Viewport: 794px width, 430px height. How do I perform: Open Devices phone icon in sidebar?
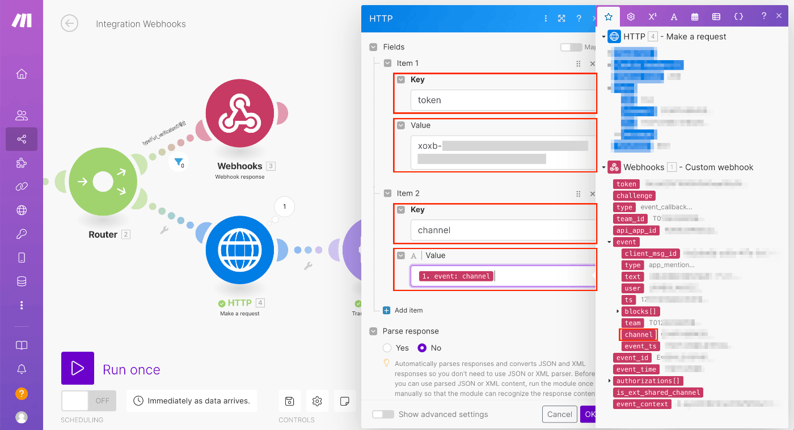22,258
